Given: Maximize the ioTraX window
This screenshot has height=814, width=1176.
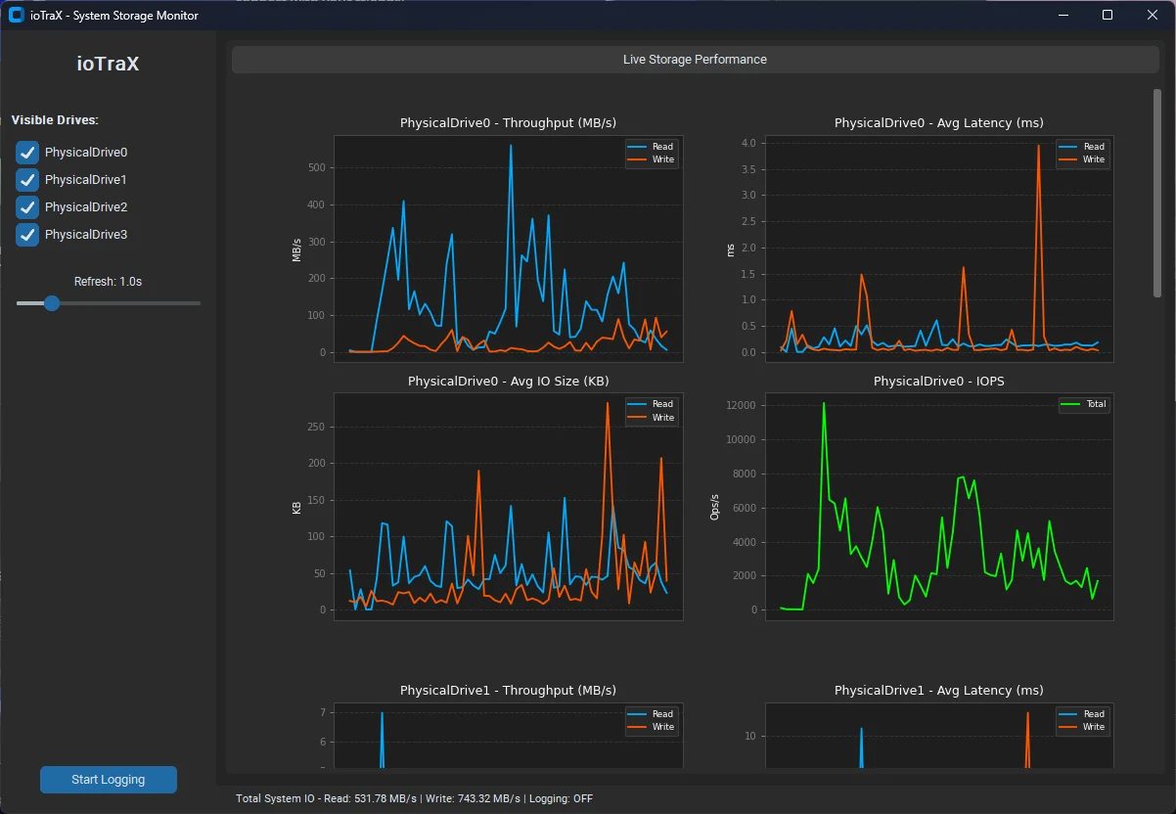Looking at the screenshot, I should [1108, 15].
